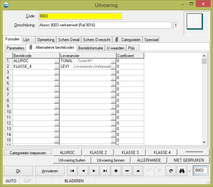Click the small 1 box beside Omschrijving
213x187 pixels.
tap(175, 26)
